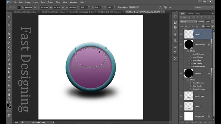Switch to the Paths tab
Viewport: 221px width, 124px height.
198,14
